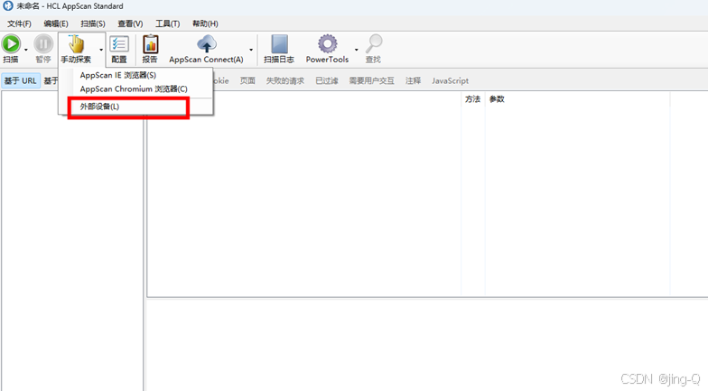Open the Report (报告) chart icon

[x=150, y=44]
